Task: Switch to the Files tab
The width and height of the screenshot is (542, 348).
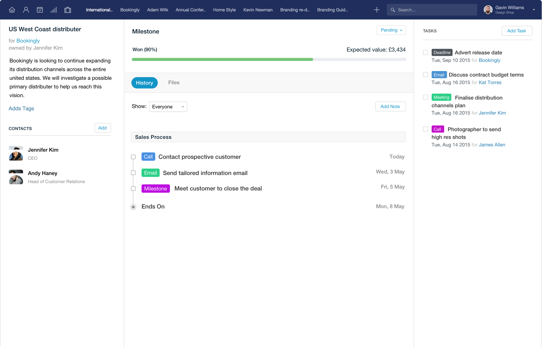Action: pos(174,83)
